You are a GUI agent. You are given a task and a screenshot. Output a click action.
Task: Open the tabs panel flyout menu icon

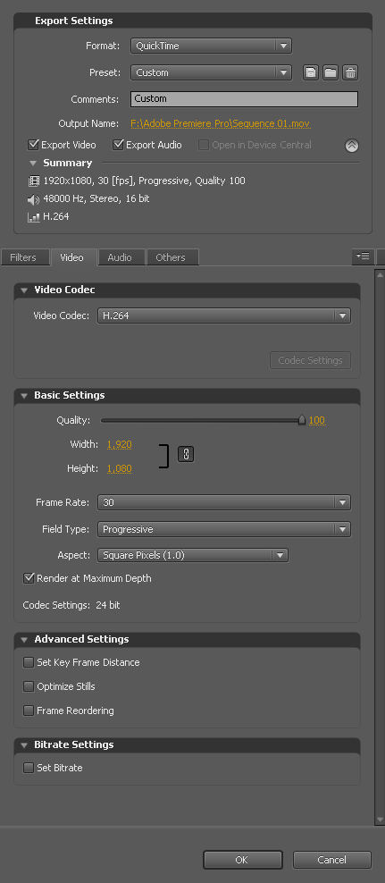pyautogui.click(x=363, y=256)
